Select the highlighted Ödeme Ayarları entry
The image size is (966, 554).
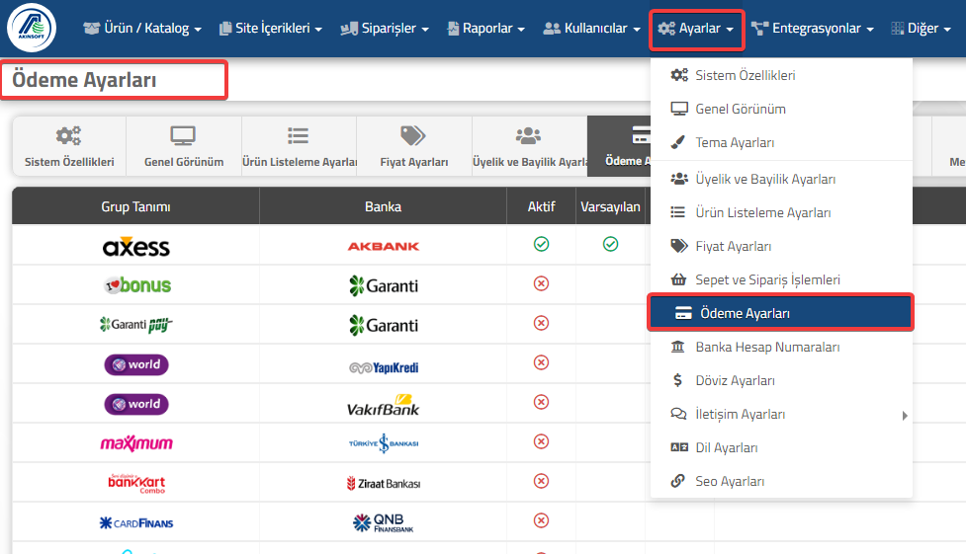[x=781, y=313]
